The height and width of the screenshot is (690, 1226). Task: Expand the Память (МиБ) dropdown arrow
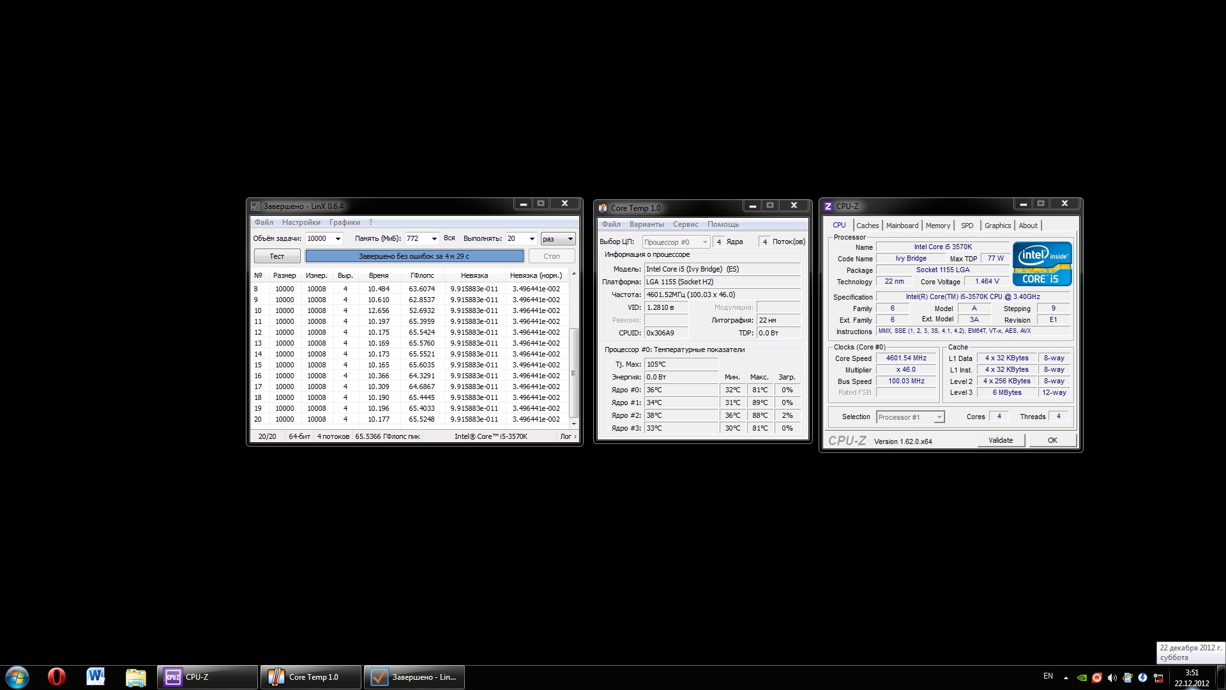coord(434,239)
